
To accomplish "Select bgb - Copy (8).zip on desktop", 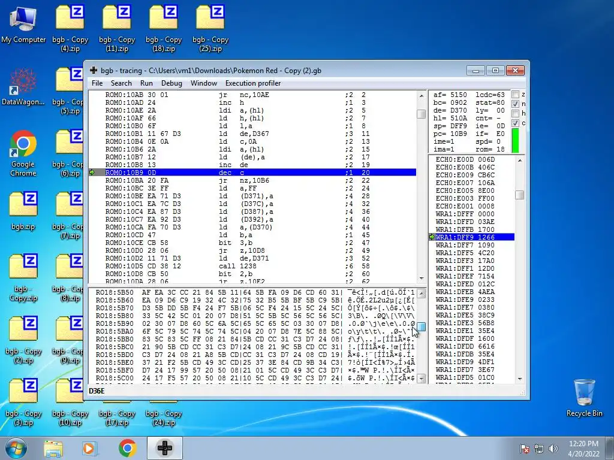I will click(67, 278).
